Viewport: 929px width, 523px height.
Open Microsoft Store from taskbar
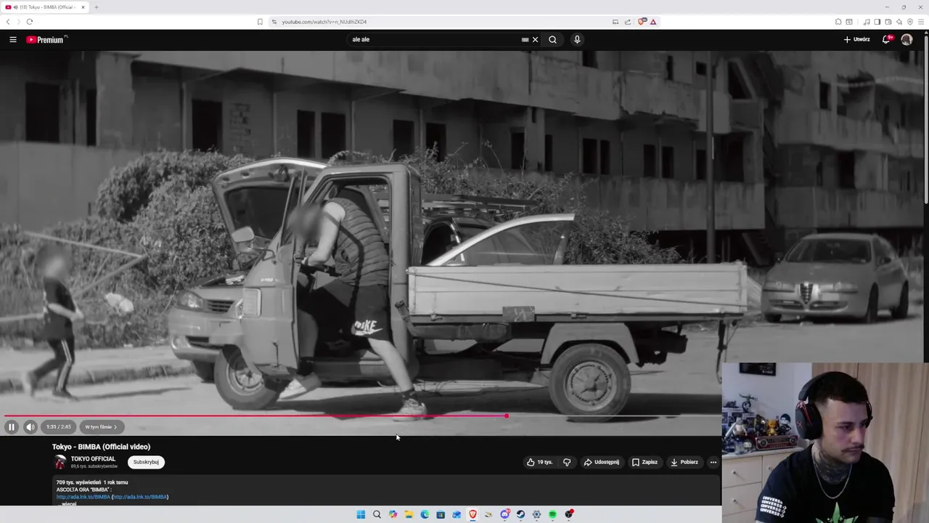[441, 514]
